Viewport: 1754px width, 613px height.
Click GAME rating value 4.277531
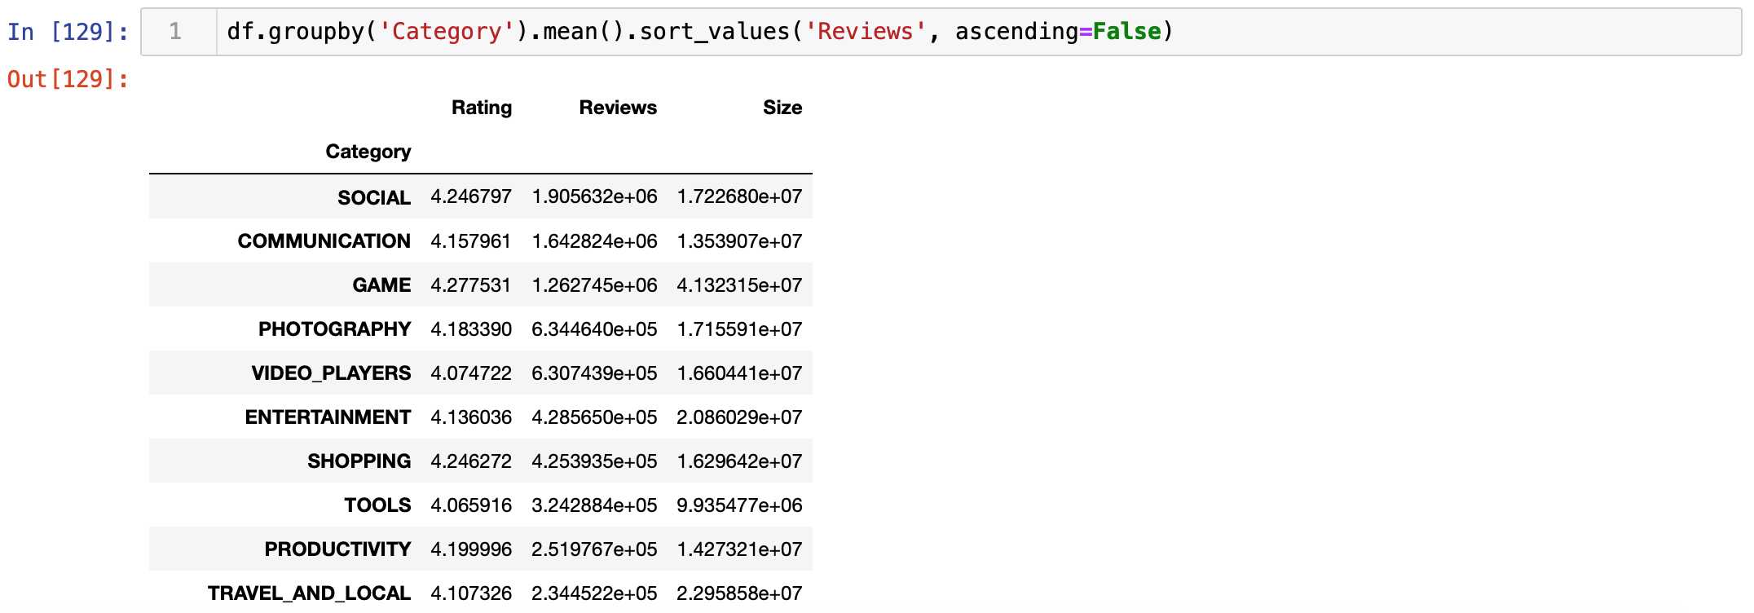tap(471, 285)
